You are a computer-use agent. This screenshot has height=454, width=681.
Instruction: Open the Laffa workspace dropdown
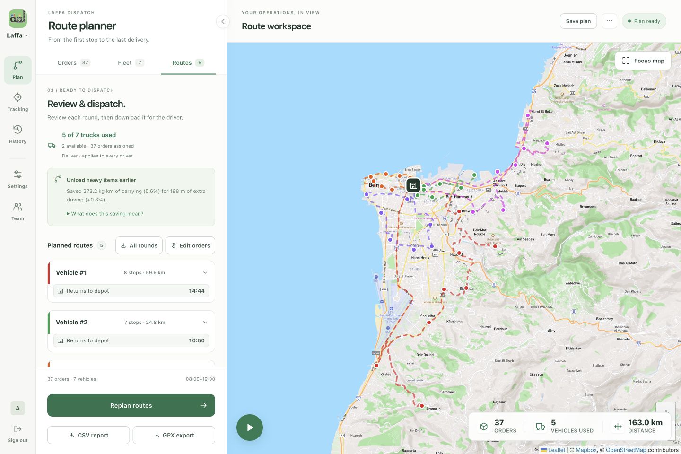pos(17,35)
